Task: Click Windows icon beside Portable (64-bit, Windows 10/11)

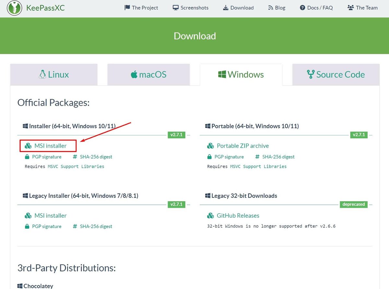Action: (x=208, y=126)
